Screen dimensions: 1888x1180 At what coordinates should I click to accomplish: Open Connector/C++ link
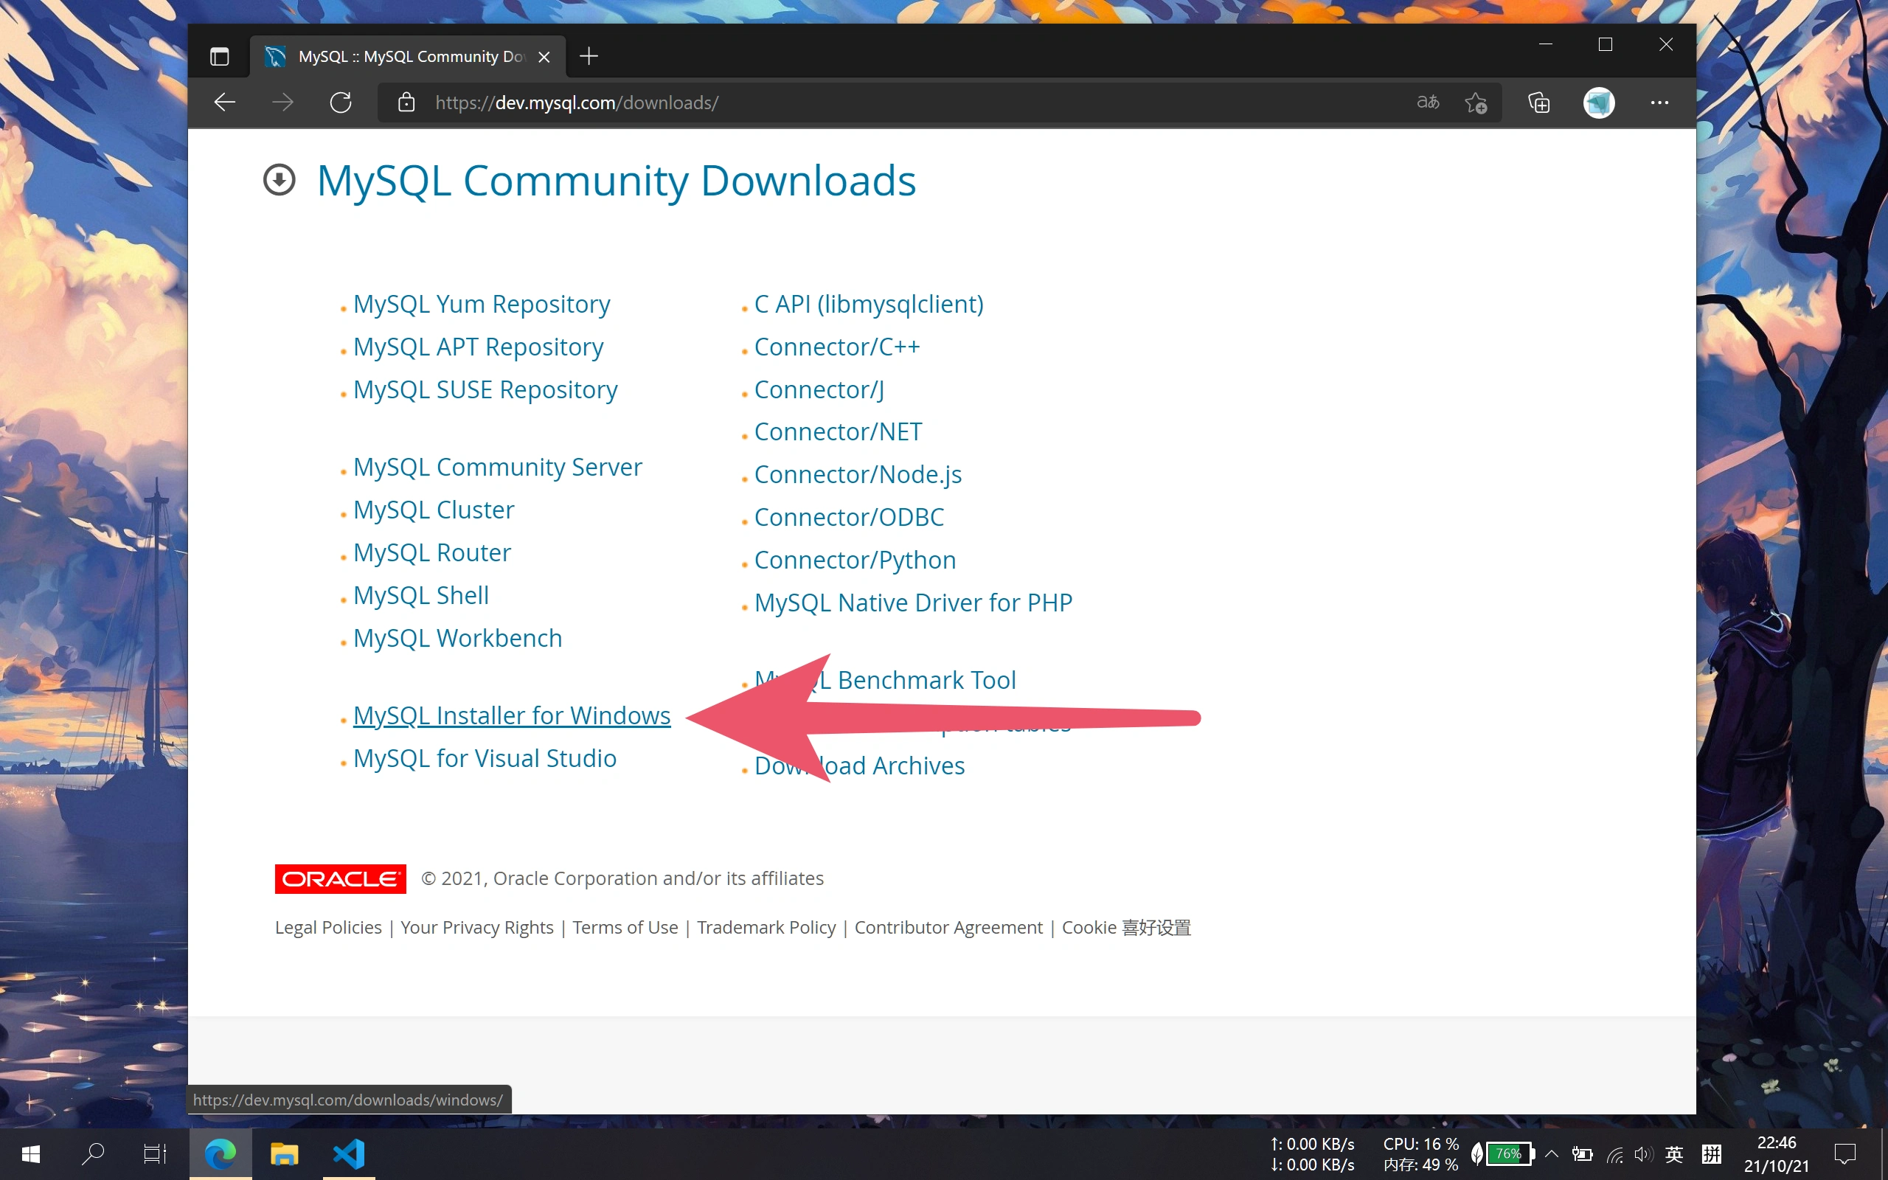(x=837, y=347)
